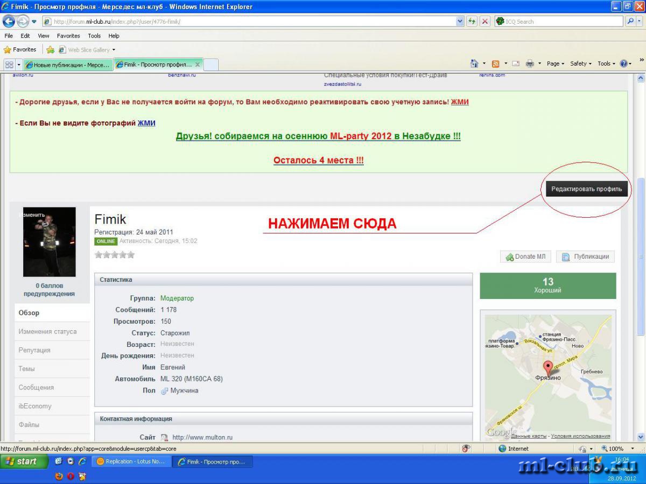646x484 pixels.
Task: Click the search magnifier icon
Action: [x=630, y=22]
